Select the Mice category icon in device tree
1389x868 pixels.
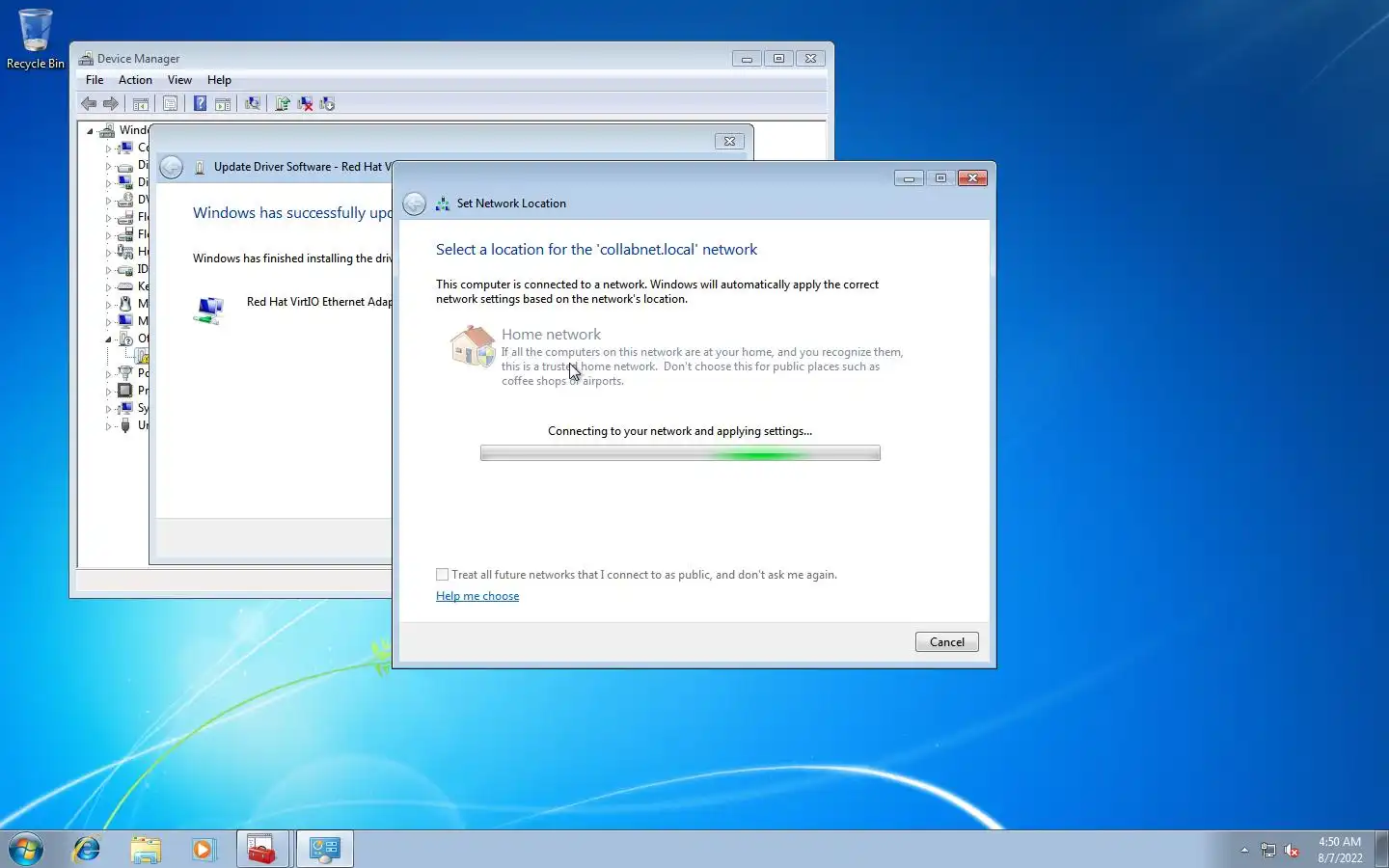click(125, 304)
